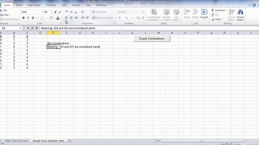This screenshot has width=259, height=145.
Task: Click the Insert Function fx icon
Action: point(37,28)
